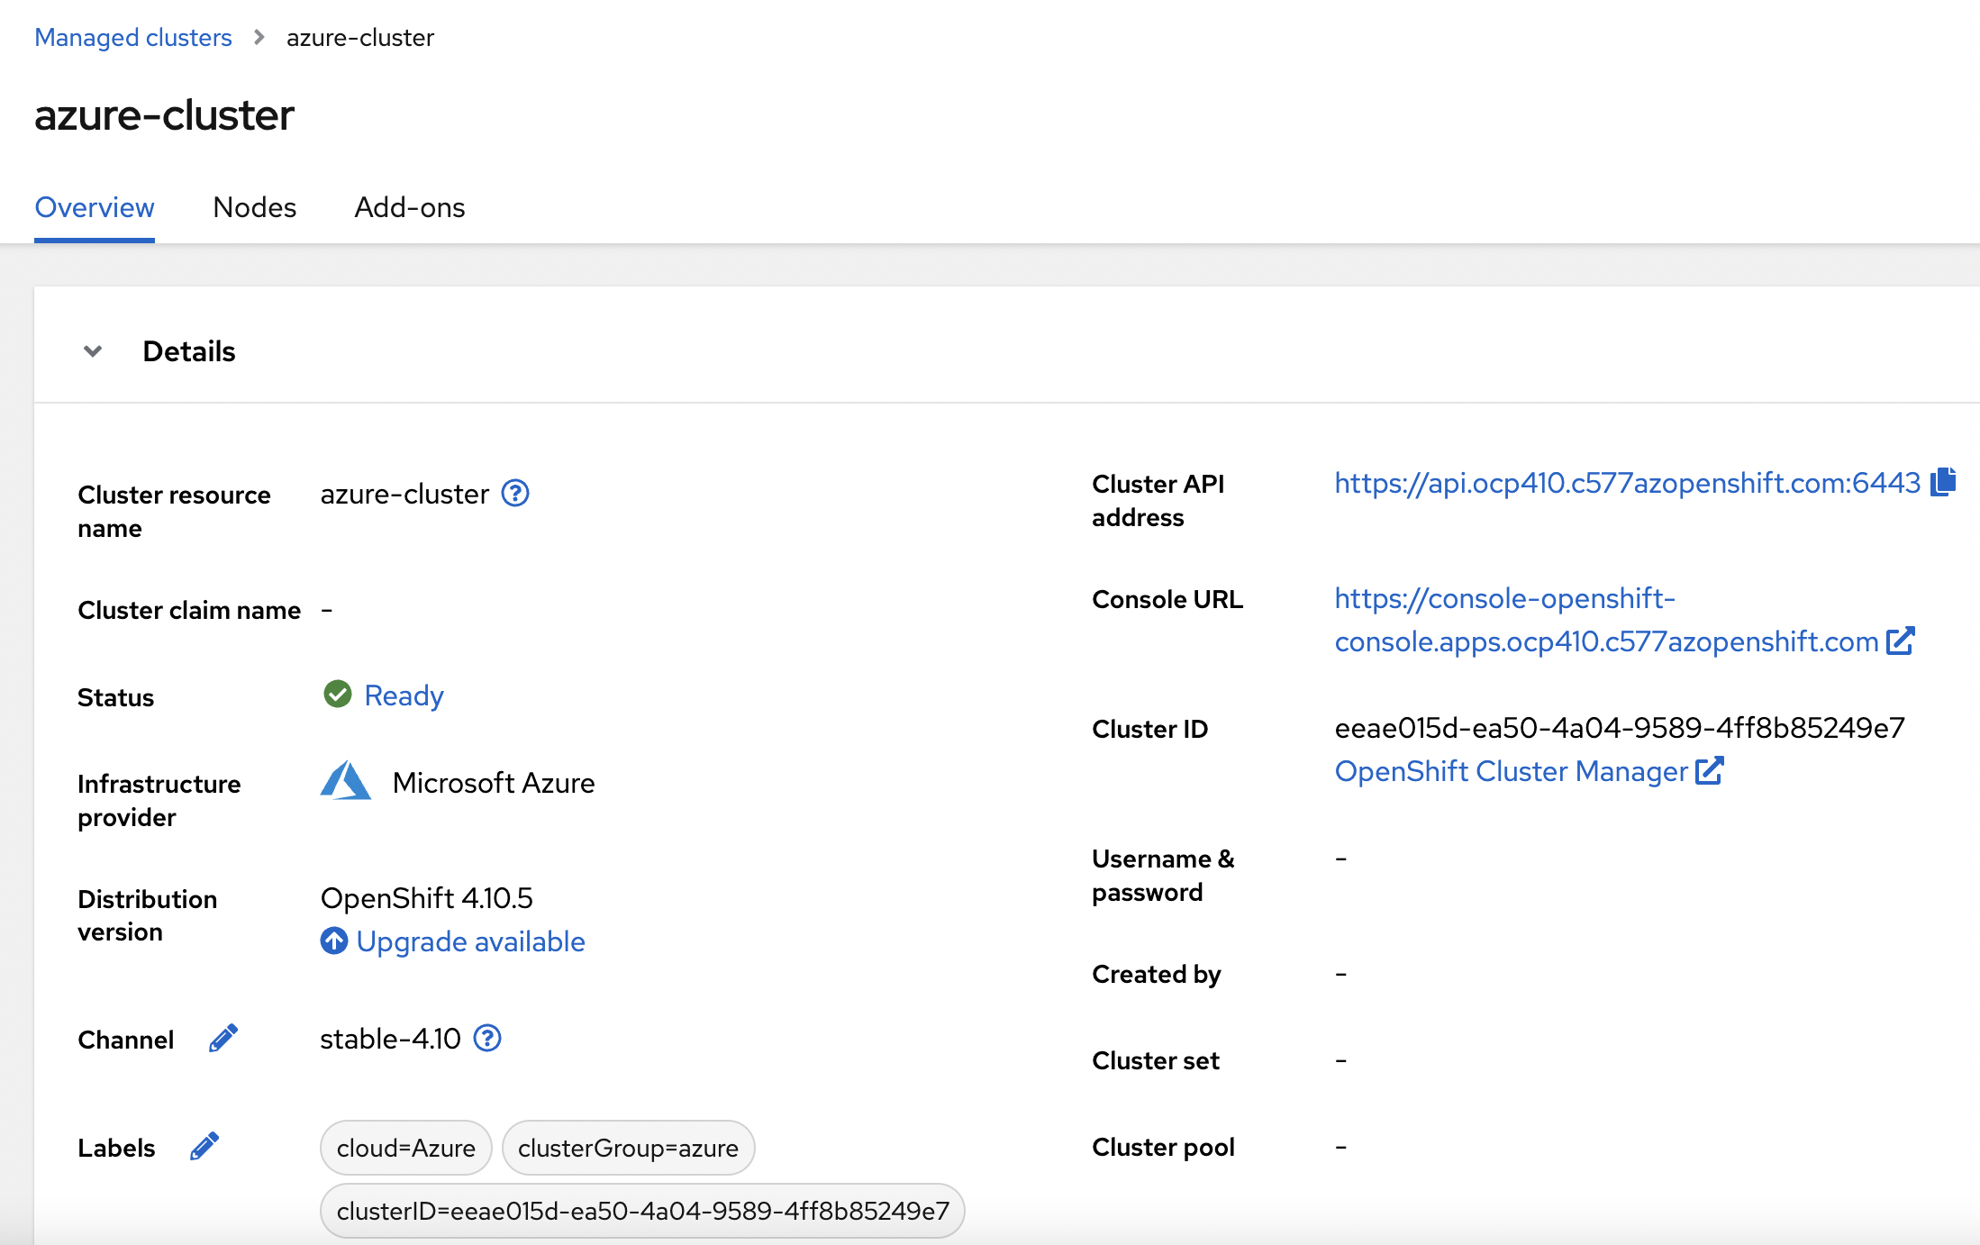The width and height of the screenshot is (1980, 1245).
Task: Click the Labels label text
Action: coord(116,1148)
